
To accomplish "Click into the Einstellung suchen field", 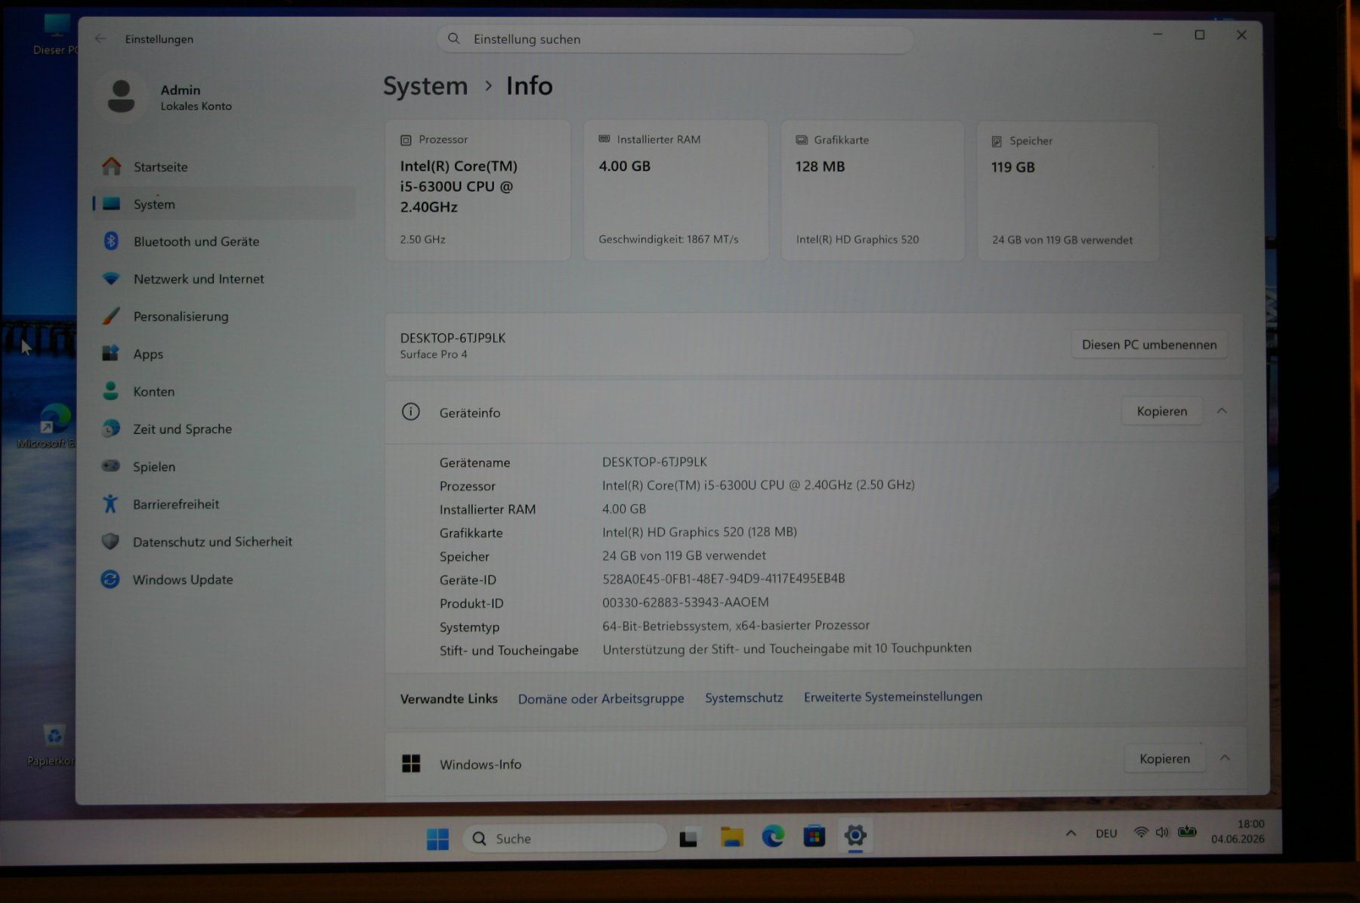I will (675, 39).
